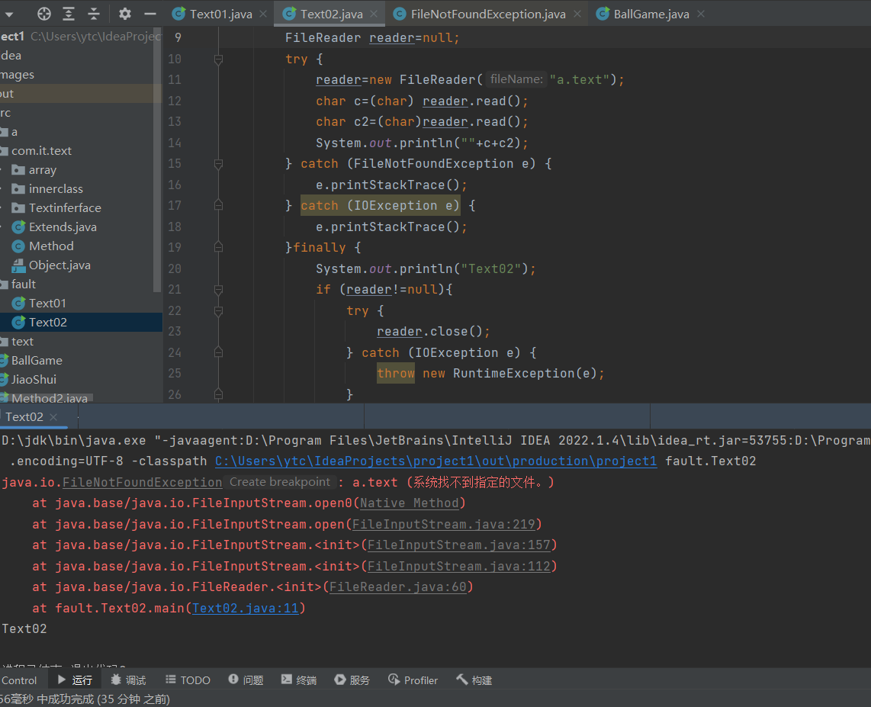Screen dimensions: 871x707
Task: Close the Text02.java editor tab
Action: [374, 14]
